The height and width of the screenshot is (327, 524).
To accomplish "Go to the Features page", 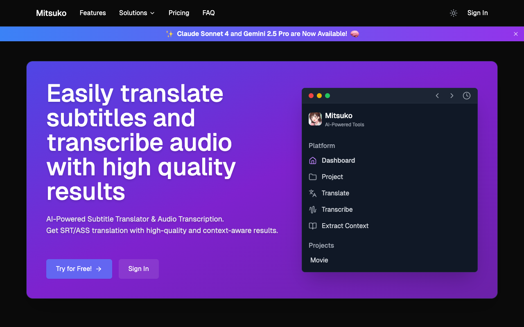I will point(93,13).
